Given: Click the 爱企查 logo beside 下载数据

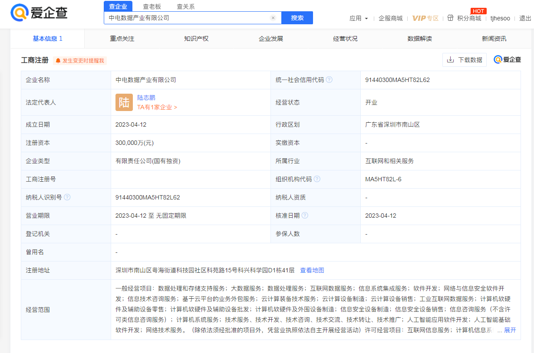Looking at the screenshot, I should pyautogui.click(x=507, y=59).
